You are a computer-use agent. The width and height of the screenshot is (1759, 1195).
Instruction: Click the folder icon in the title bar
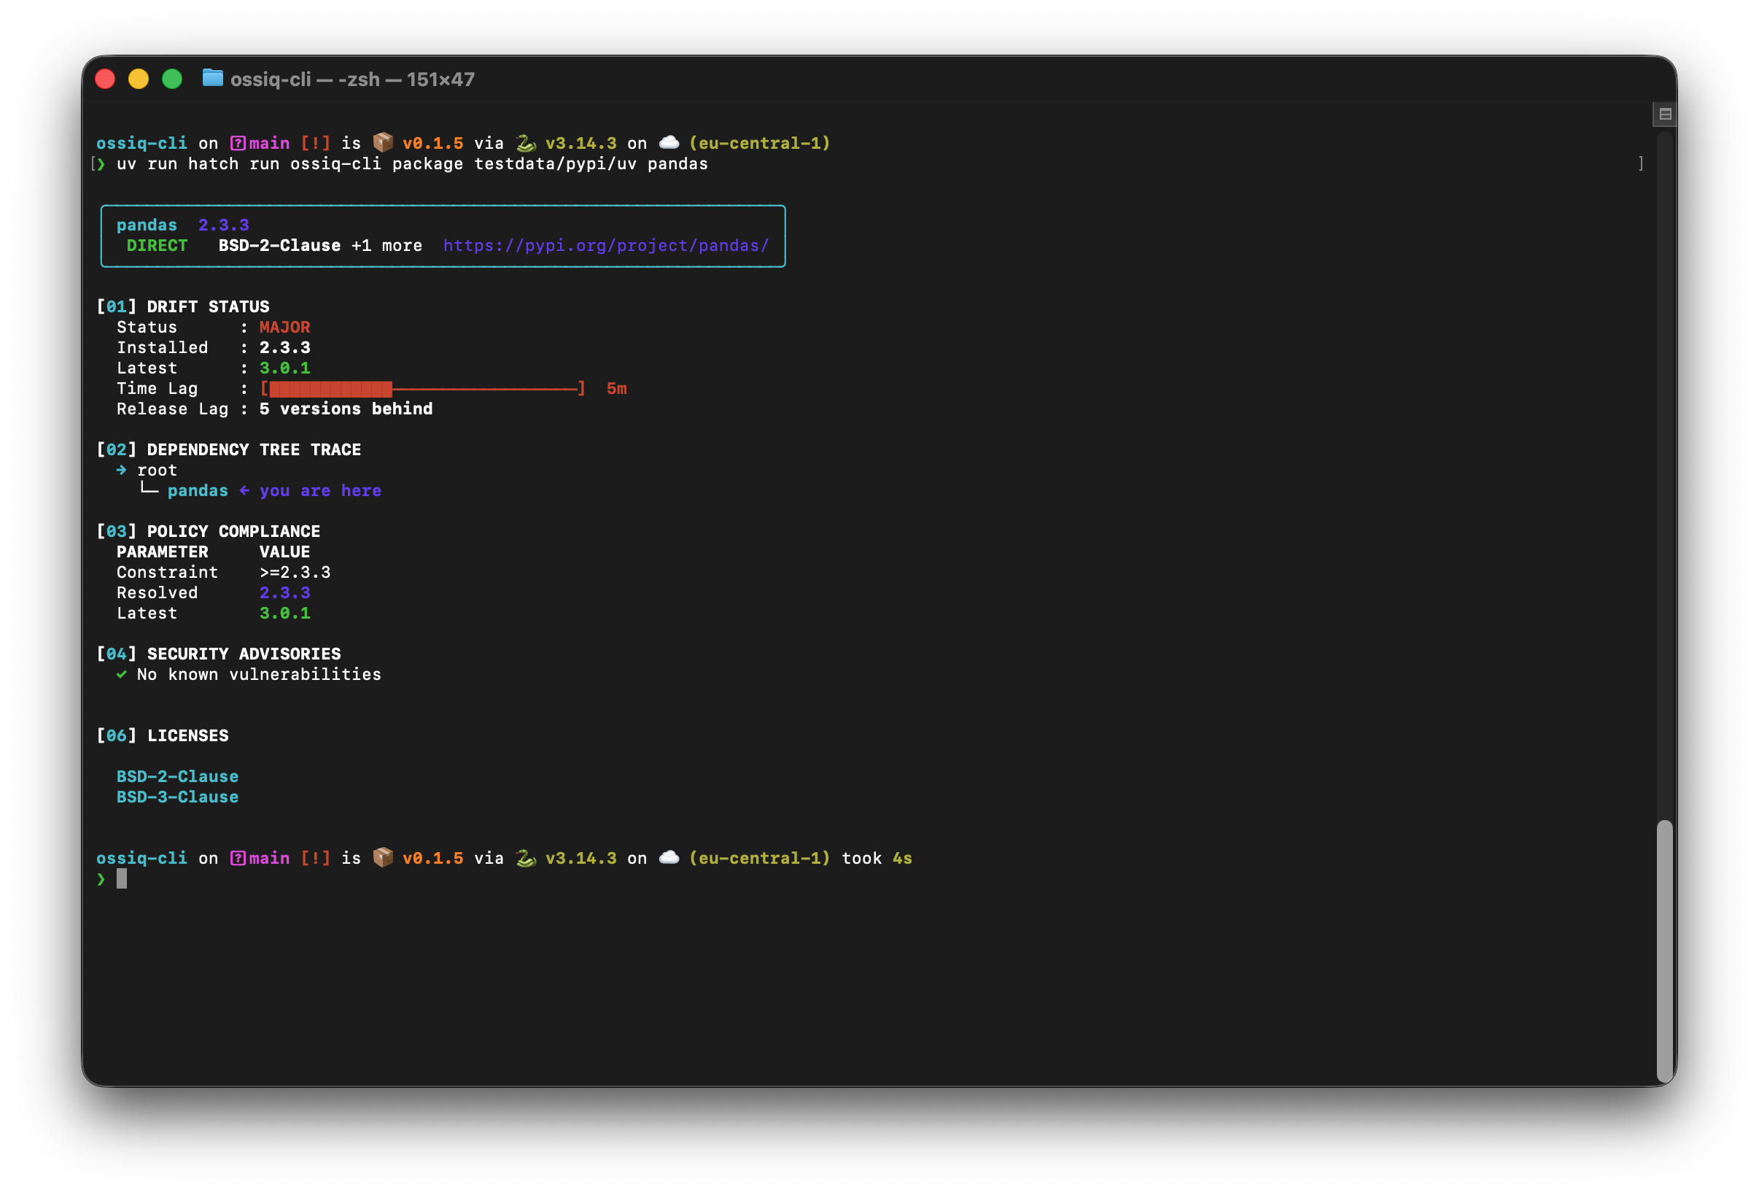(213, 78)
